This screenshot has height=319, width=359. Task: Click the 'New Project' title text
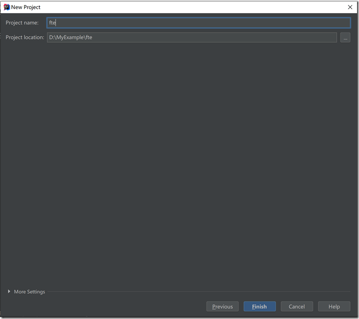click(26, 7)
